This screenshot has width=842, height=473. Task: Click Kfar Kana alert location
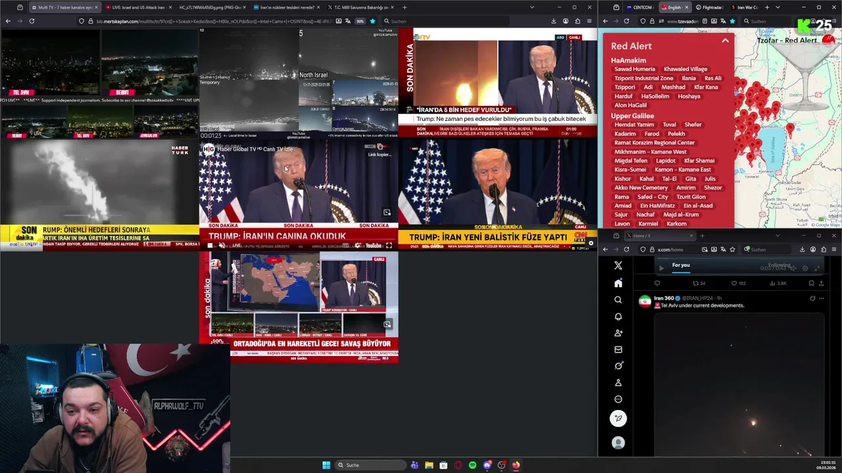click(x=706, y=87)
